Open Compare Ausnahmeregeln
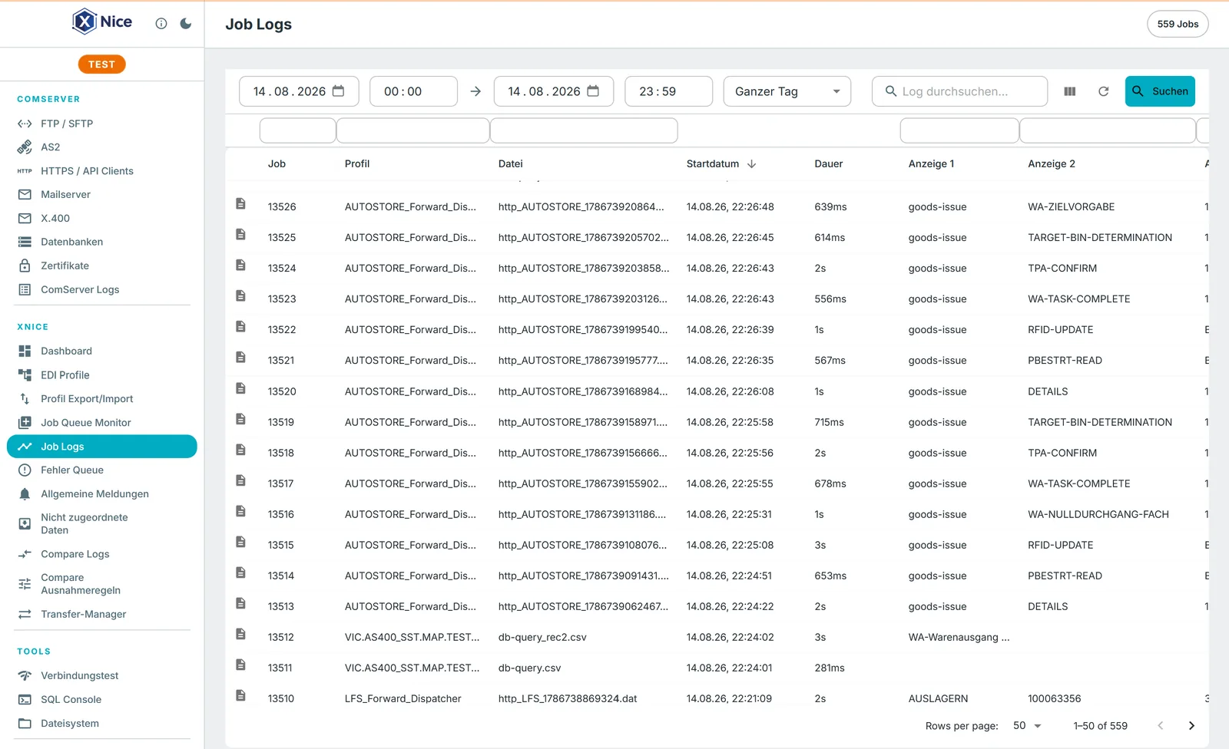The image size is (1229, 749). click(101, 584)
